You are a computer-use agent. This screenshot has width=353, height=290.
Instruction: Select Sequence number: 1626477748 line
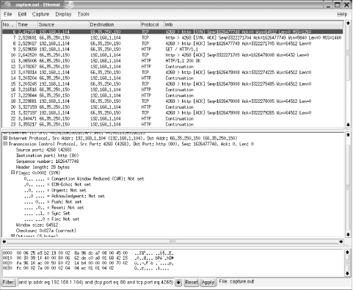(47, 162)
